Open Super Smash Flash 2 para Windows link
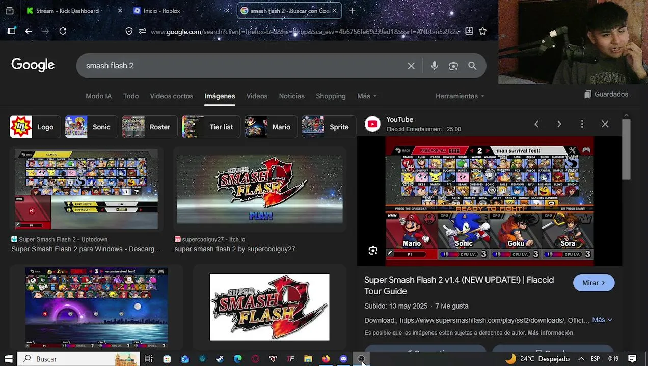Image resolution: width=648 pixels, height=366 pixels. click(86, 249)
